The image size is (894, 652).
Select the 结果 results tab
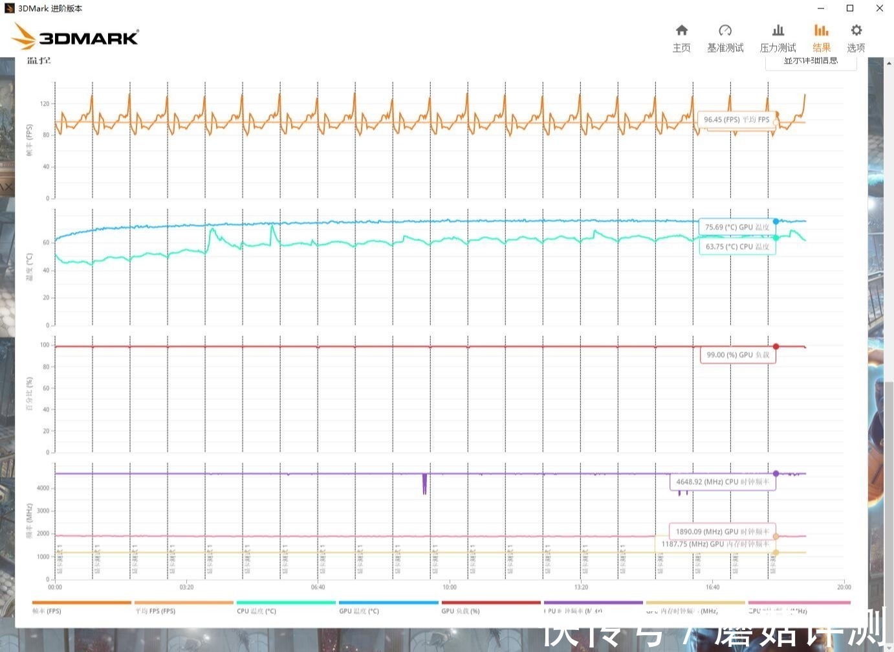(x=822, y=39)
